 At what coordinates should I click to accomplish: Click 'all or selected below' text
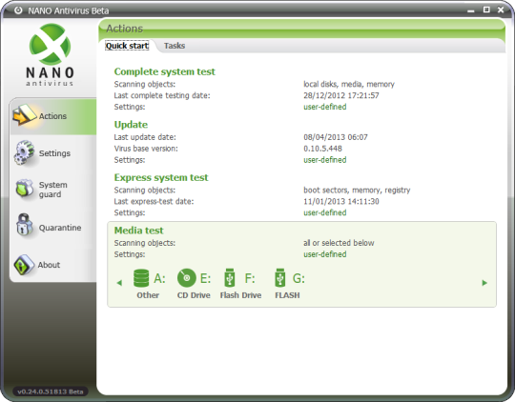339,243
